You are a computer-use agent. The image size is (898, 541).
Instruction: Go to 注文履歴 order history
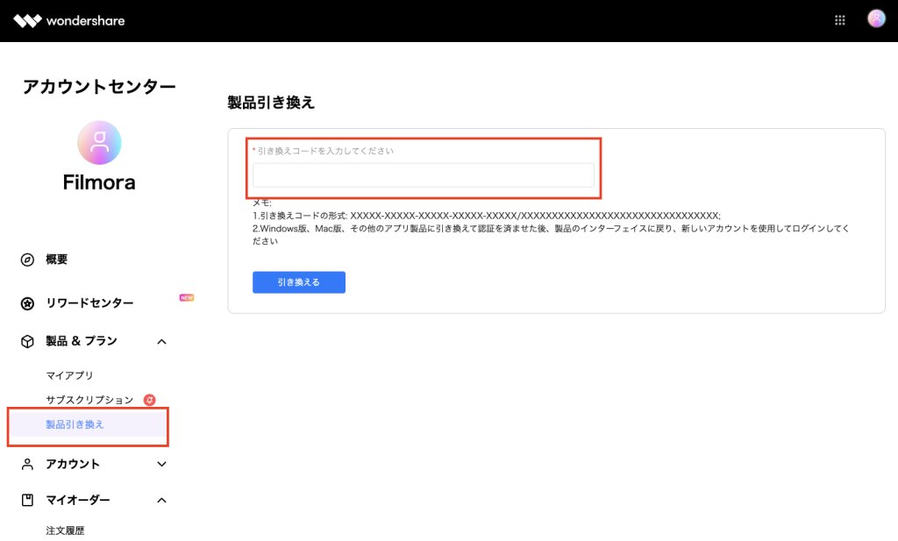pos(65,530)
